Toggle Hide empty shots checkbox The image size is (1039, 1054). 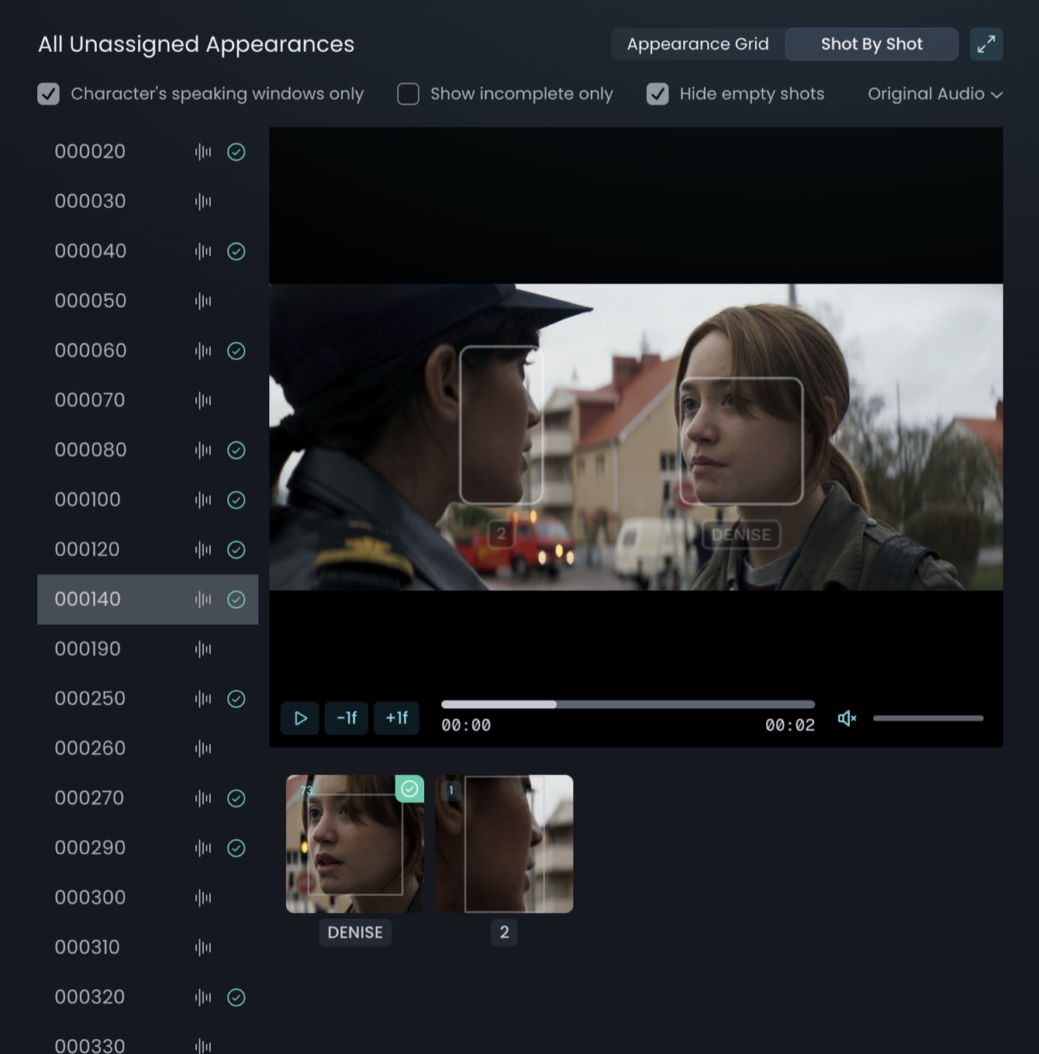pyautogui.click(x=658, y=94)
